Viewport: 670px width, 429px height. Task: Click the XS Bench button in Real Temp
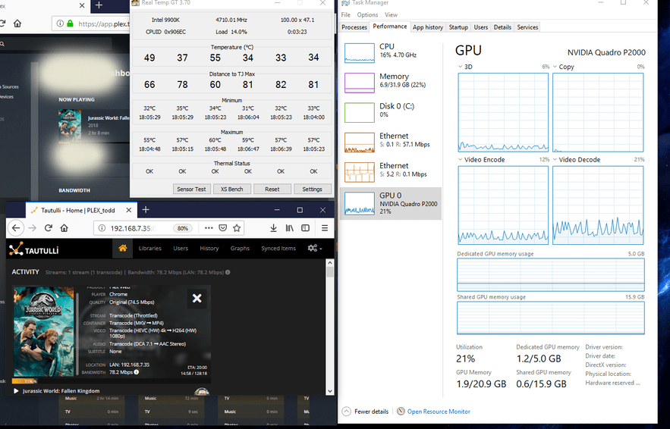[x=231, y=189]
